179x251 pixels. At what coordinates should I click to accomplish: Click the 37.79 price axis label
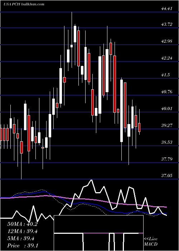(167, 159)
